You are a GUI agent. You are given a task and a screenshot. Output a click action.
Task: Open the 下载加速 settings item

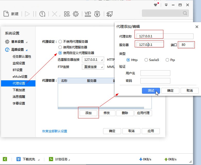point(19,90)
